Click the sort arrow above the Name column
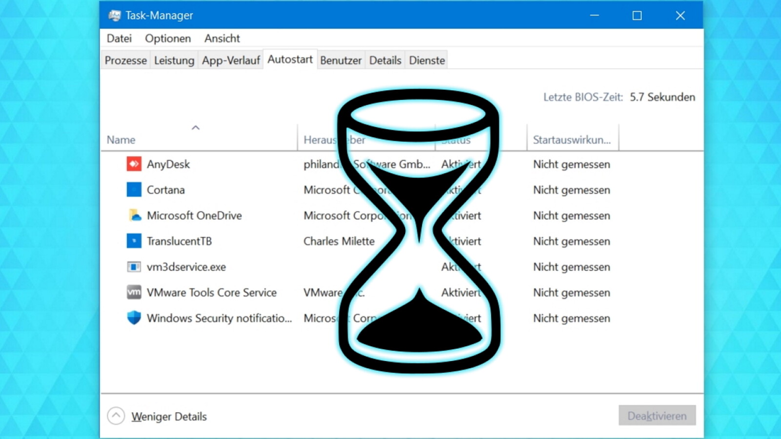Viewport: 781px width, 439px height. click(x=195, y=127)
